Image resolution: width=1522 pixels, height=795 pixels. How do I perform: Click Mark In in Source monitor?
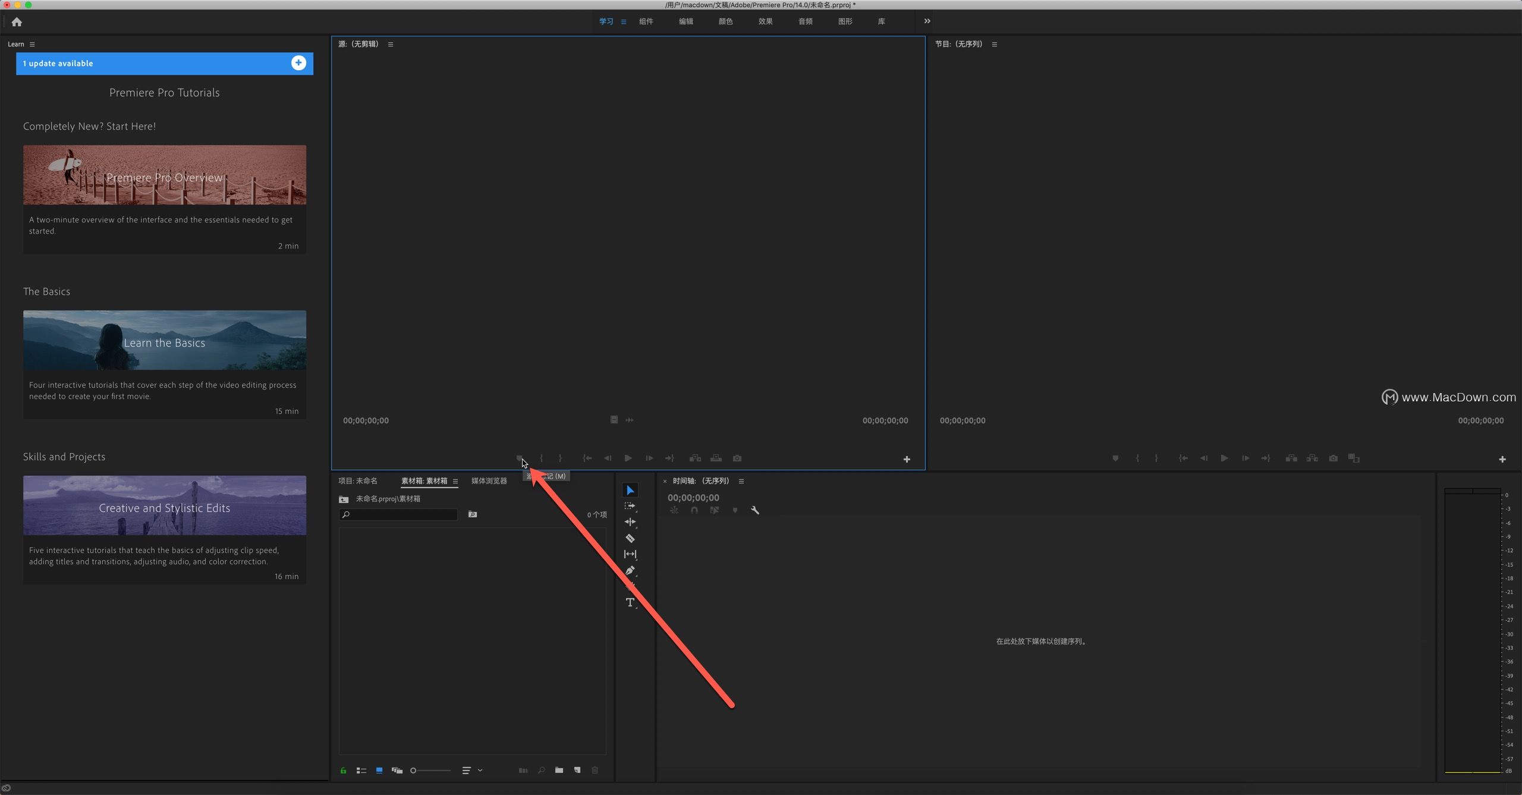(x=541, y=458)
